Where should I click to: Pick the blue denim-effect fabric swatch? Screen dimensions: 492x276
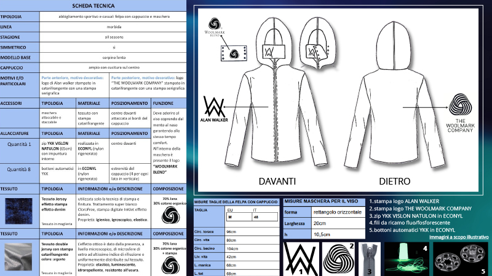click(18, 211)
